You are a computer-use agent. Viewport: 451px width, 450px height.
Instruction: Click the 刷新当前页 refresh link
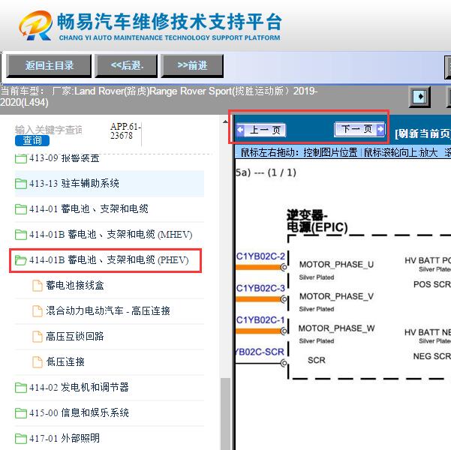point(422,133)
